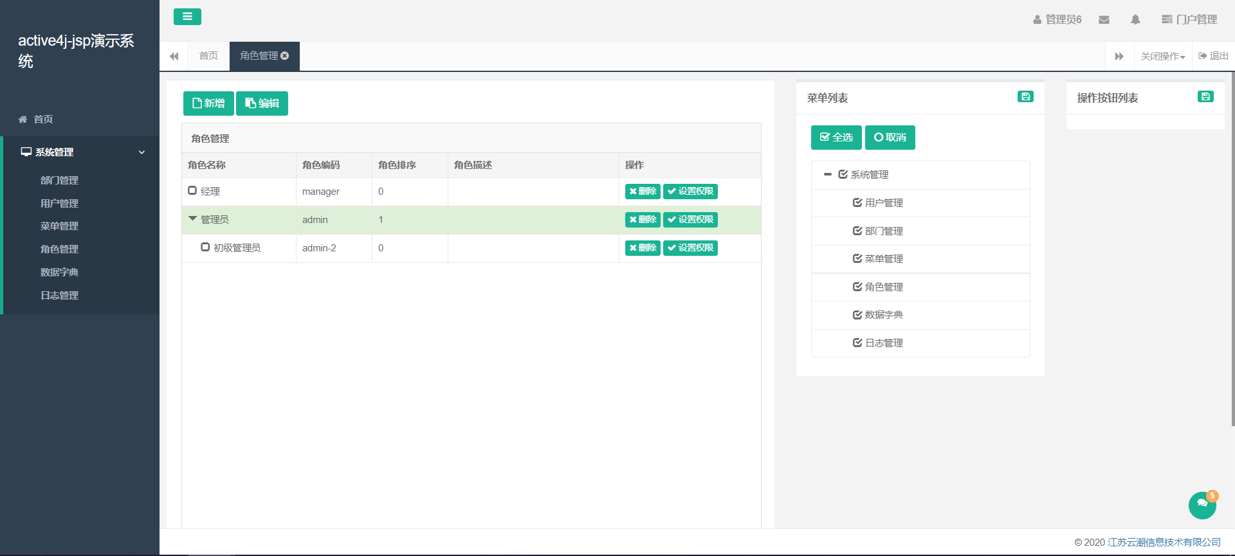The height and width of the screenshot is (556, 1235).
Task: Toggle the 系统管理 tree checkbox
Action: (x=843, y=174)
